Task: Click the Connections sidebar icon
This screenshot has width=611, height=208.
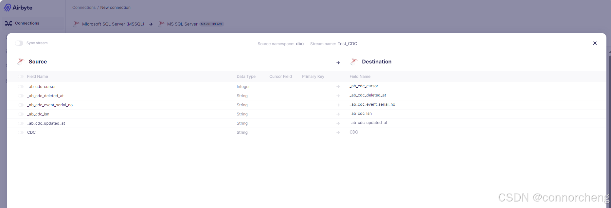Action: (9, 23)
